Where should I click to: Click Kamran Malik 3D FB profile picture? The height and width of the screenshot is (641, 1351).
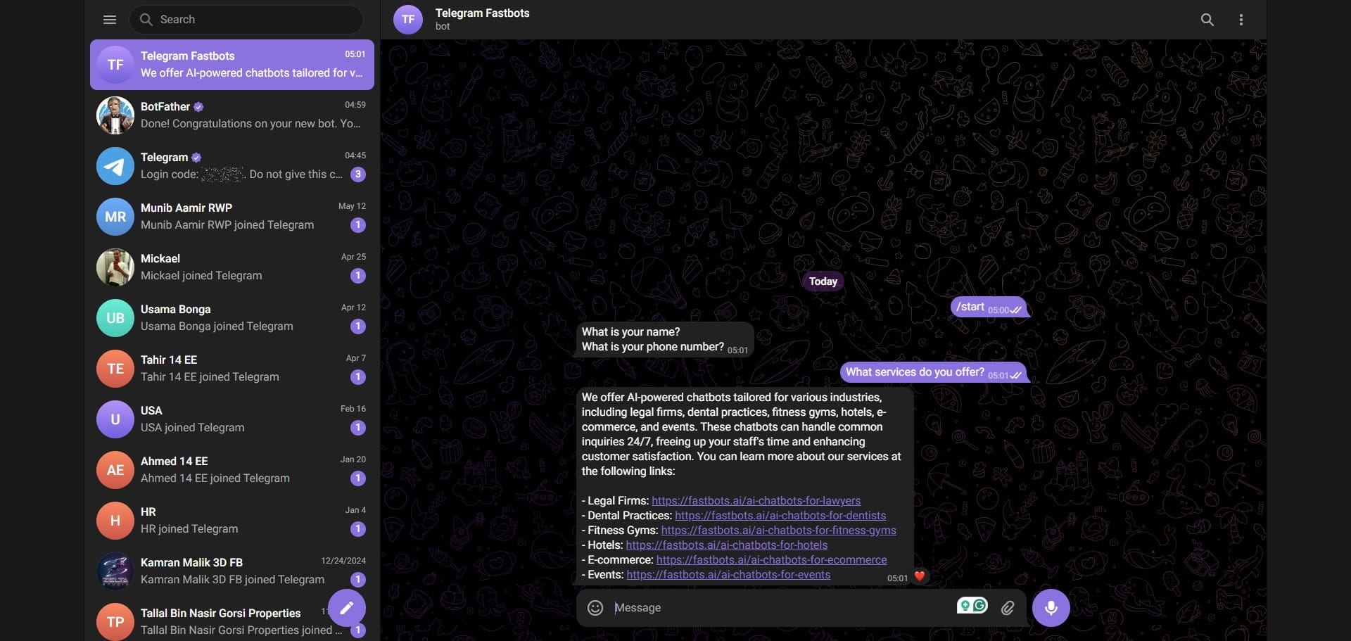115,571
